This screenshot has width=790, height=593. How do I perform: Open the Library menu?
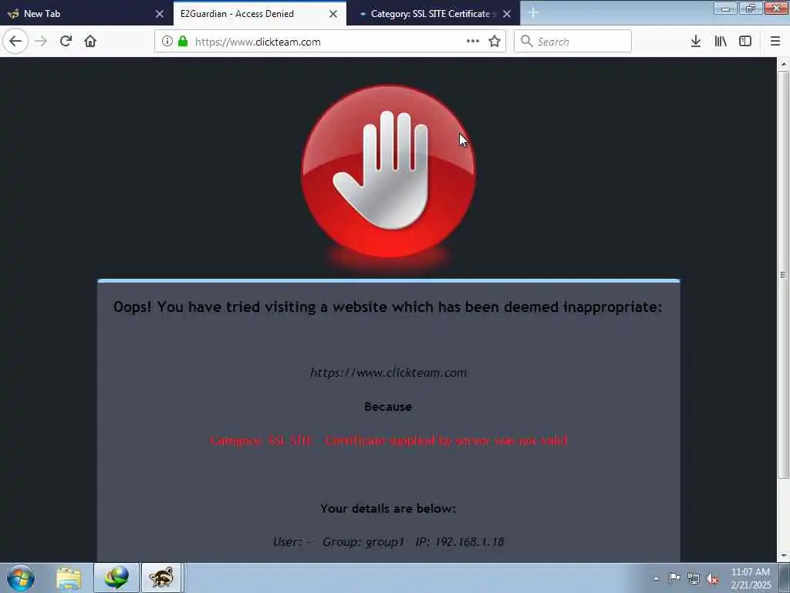pos(721,42)
